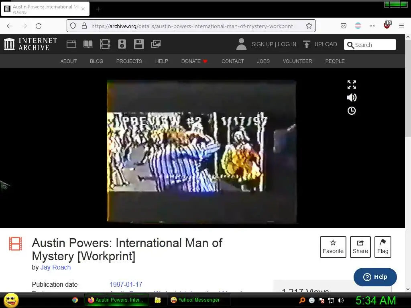Click the search magnifier icon
This screenshot has height=308, width=411.
[x=350, y=45]
